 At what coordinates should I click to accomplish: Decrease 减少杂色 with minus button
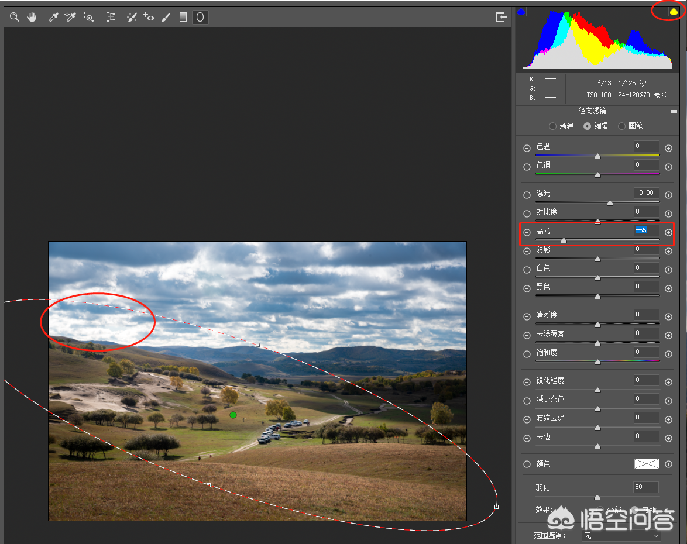tap(527, 401)
